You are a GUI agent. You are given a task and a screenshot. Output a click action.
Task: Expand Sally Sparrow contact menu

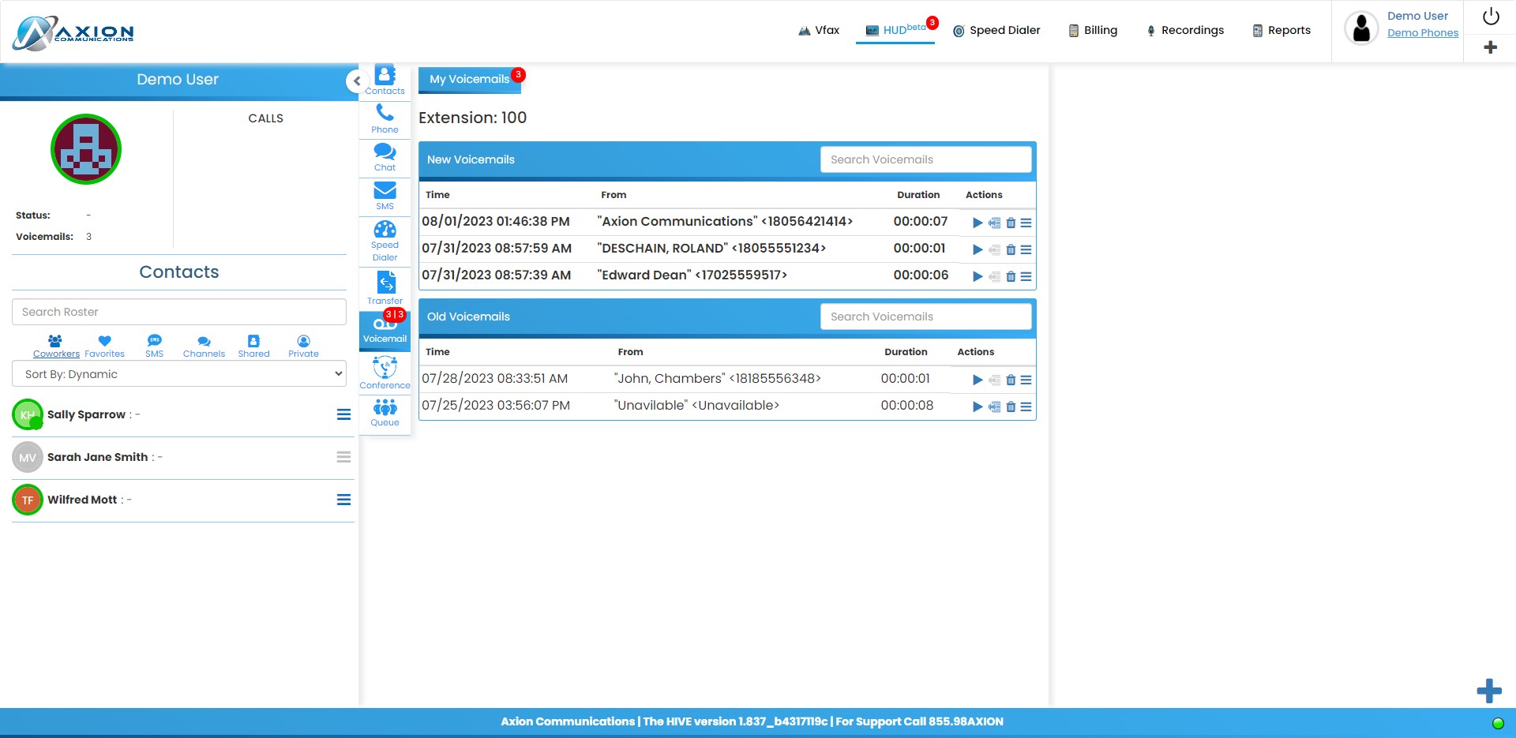[x=343, y=414]
